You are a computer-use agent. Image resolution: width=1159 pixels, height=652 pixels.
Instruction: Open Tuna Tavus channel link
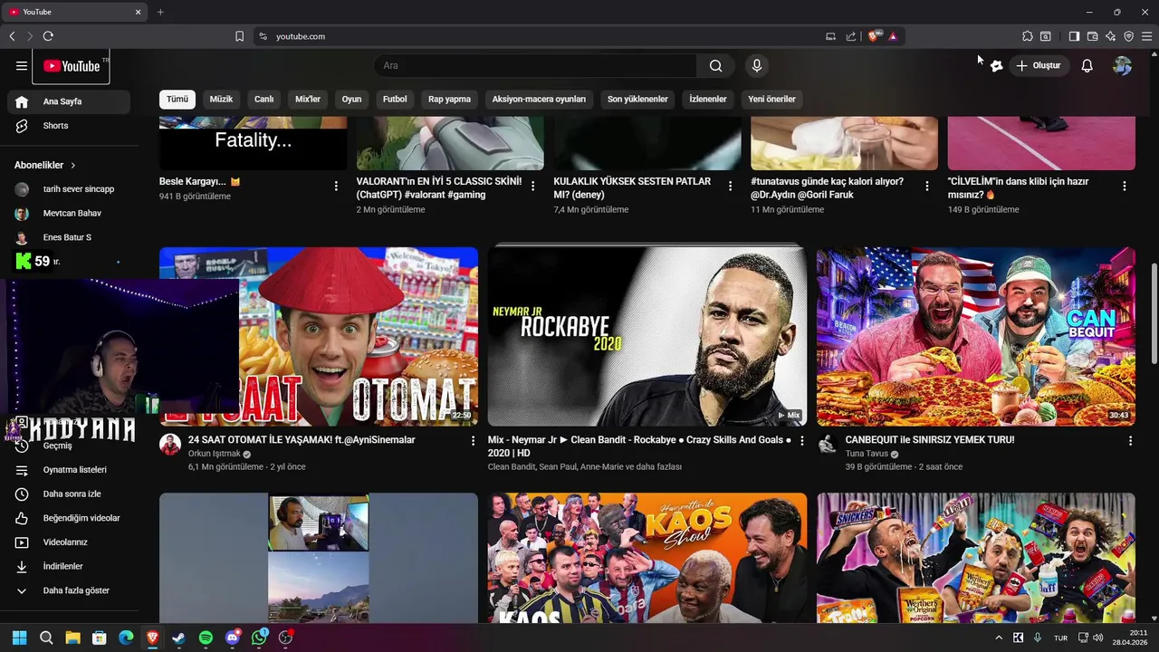tap(867, 454)
